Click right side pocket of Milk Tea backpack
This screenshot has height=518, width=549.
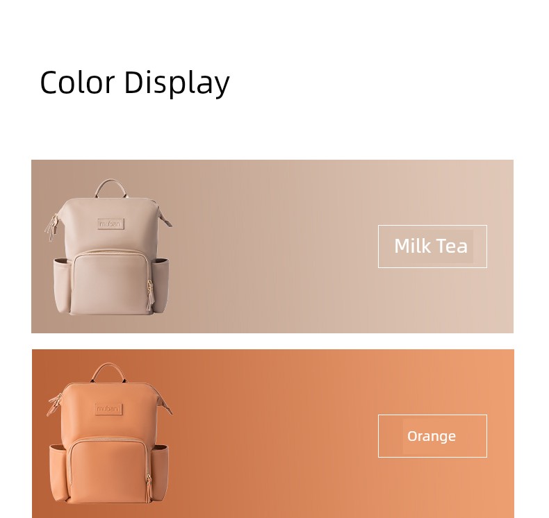tap(160, 283)
